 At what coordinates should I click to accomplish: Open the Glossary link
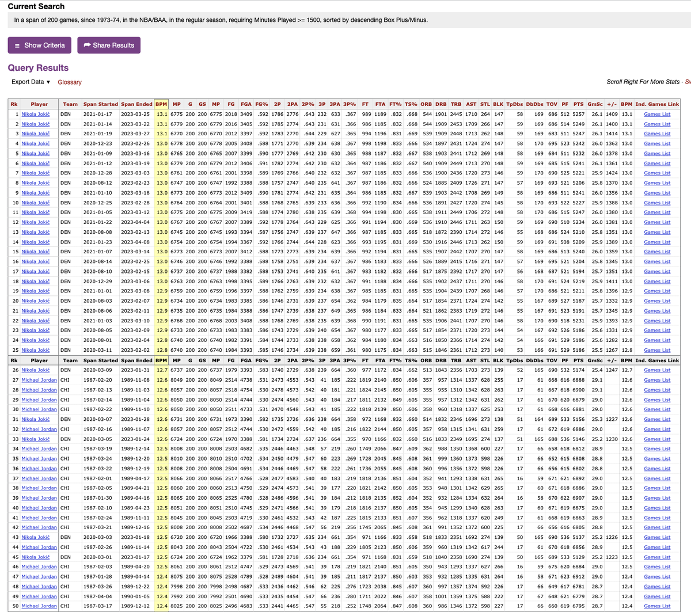(70, 82)
